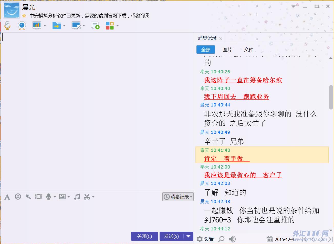Click the message 我下周回去 跑跑业务

pyautogui.click(x=236, y=97)
